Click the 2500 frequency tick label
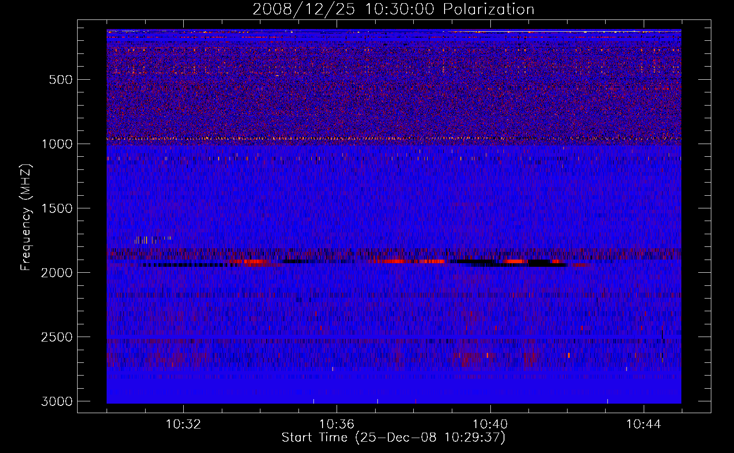The height and width of the screenshot is (453, 734). click(57, 337)
